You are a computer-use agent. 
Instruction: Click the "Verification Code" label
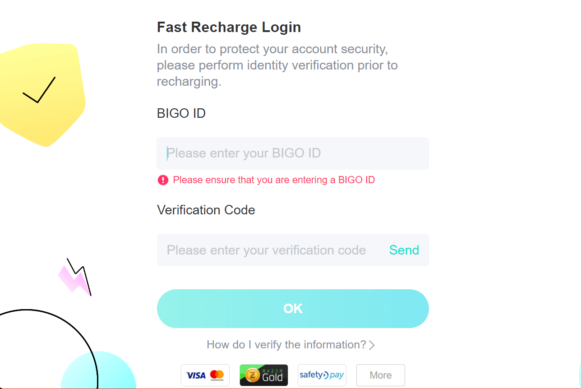206,210
